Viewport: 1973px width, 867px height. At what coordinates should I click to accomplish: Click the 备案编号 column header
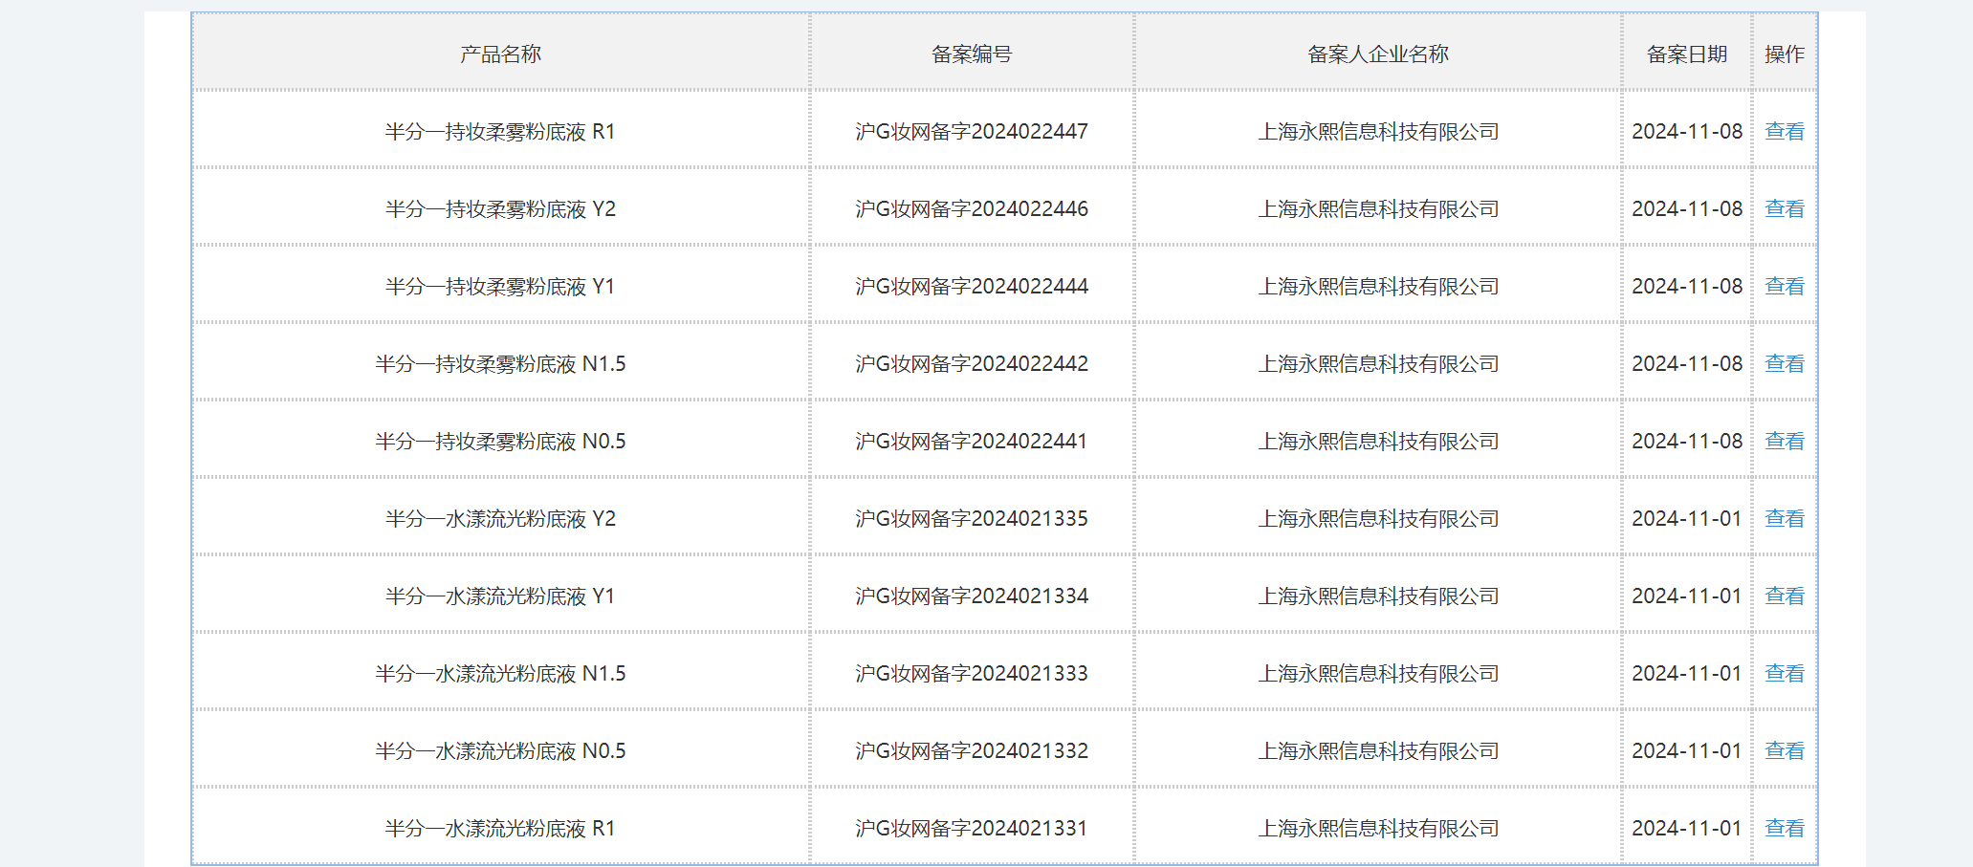point(972,54)
